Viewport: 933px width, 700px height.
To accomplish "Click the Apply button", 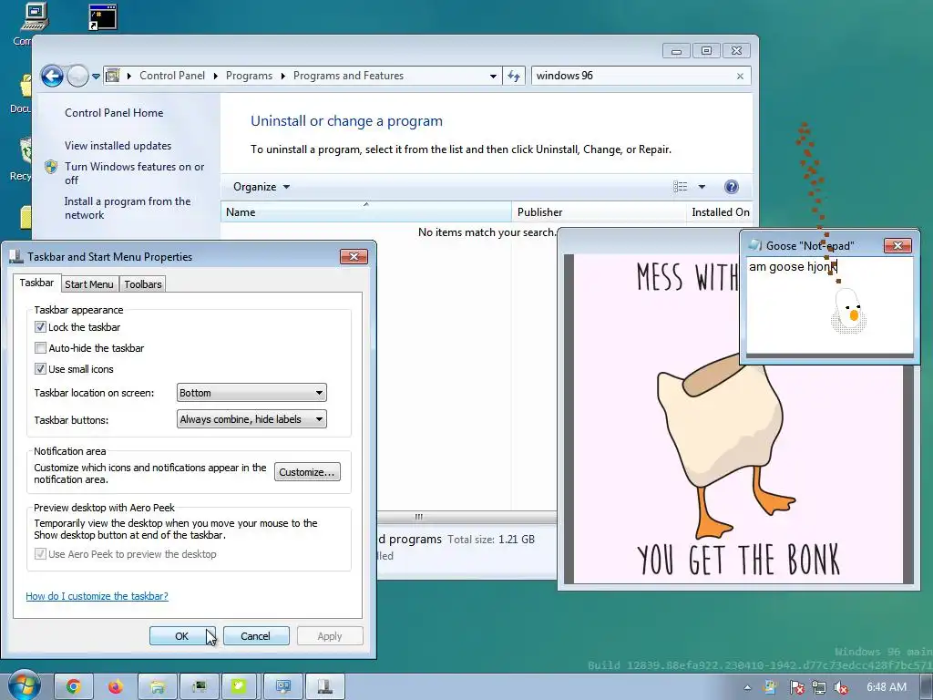I will (330, 635).
